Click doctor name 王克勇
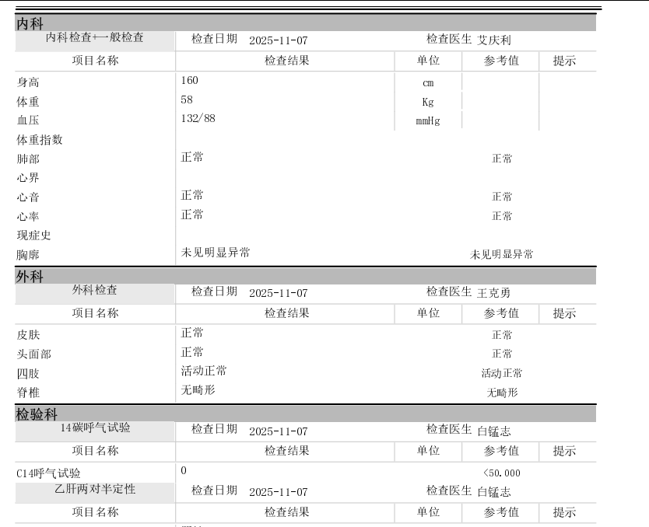This screenshot has height=527, width=649. coord(494,293)
